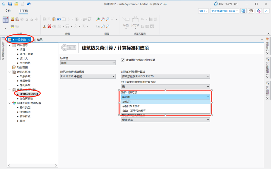Click the scissors cut icon

tap(45, 26)
